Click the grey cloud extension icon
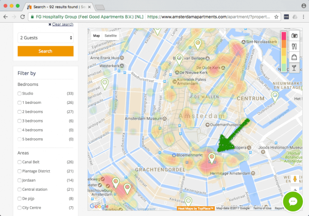Image resolution: width=309 pixels, height=216 pixels. 295,17
